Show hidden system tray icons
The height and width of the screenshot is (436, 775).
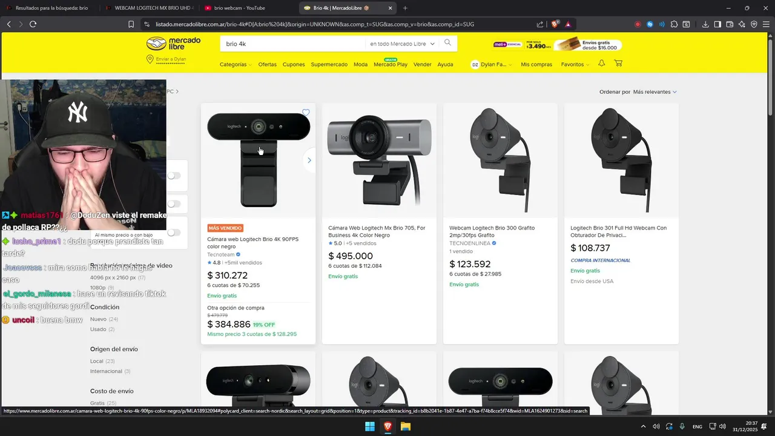643,426
